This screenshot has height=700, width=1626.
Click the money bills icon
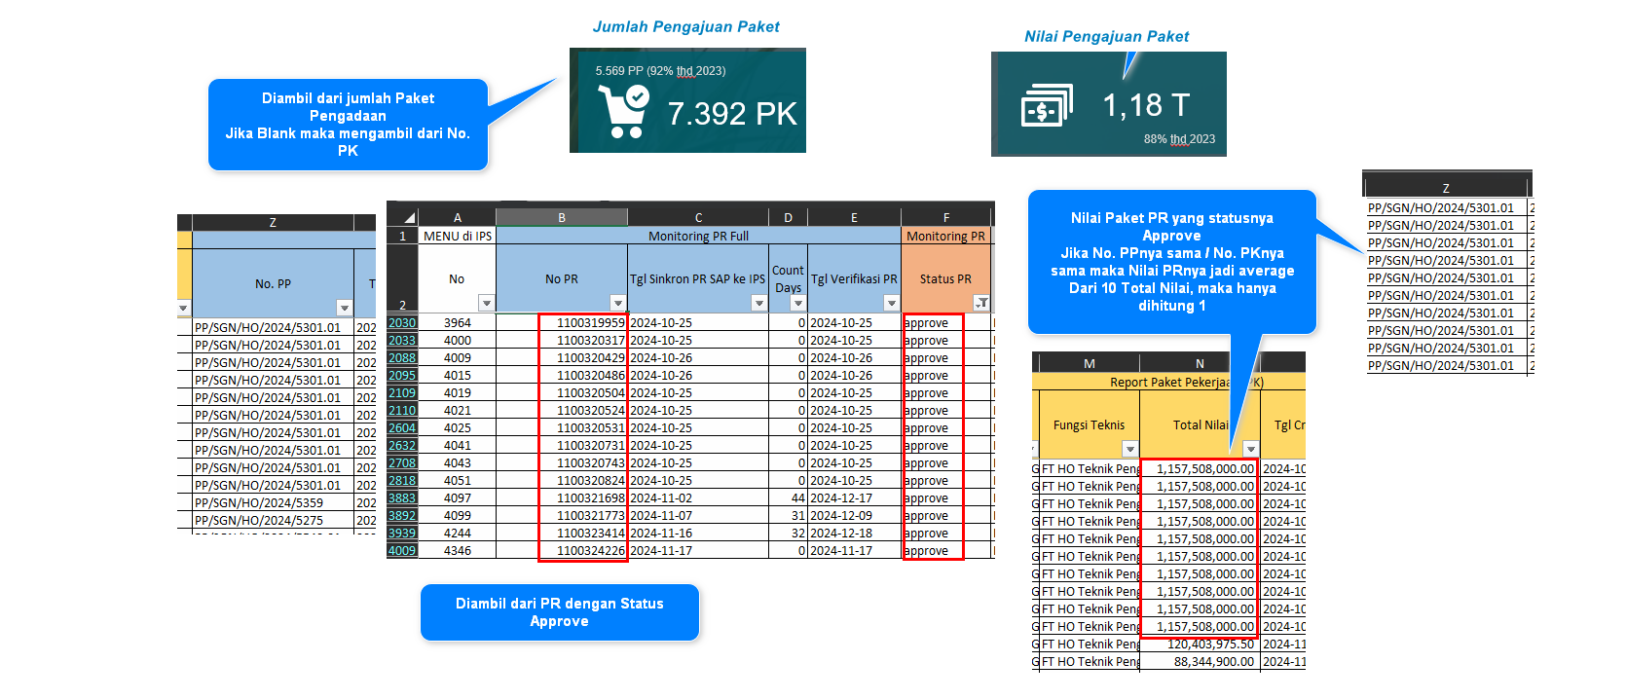[x=1047, y=106]
